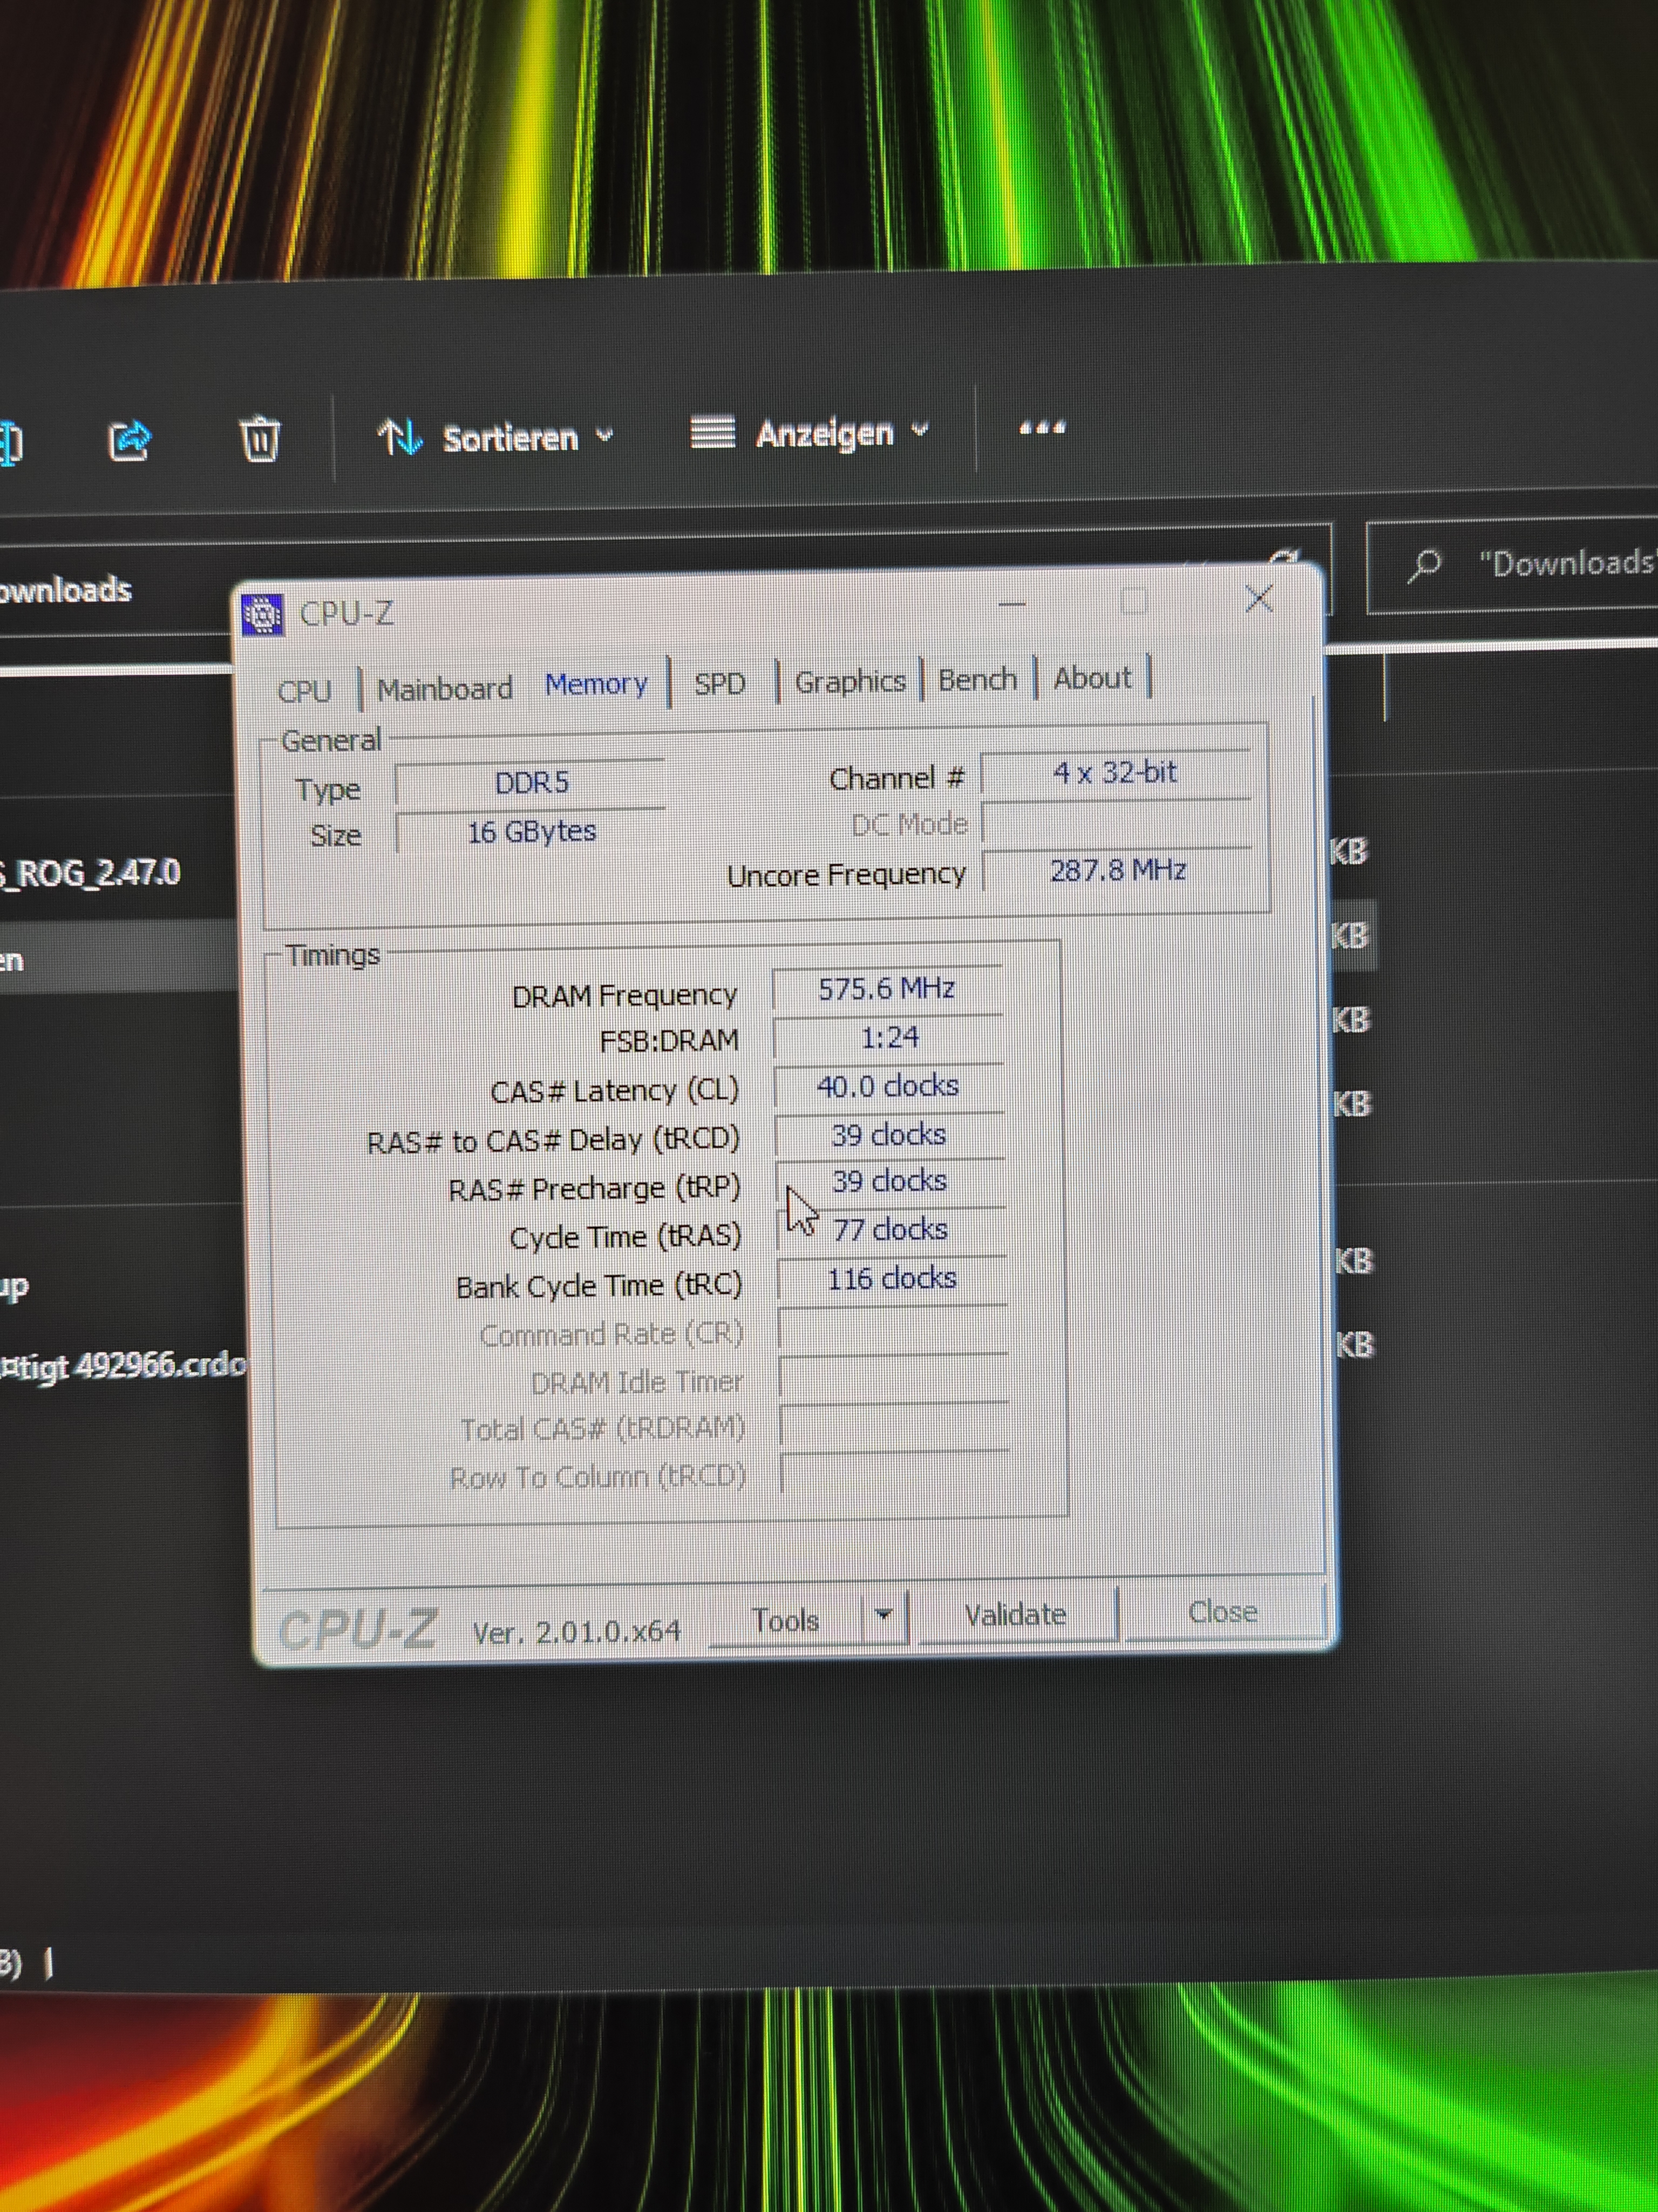Select the SPD tab

click(x=719, y=684)
